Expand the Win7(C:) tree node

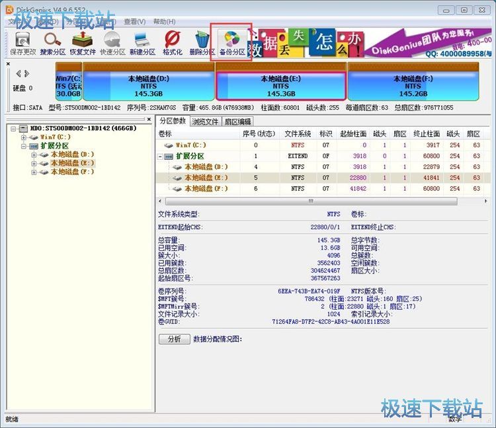tap(24, 137)
